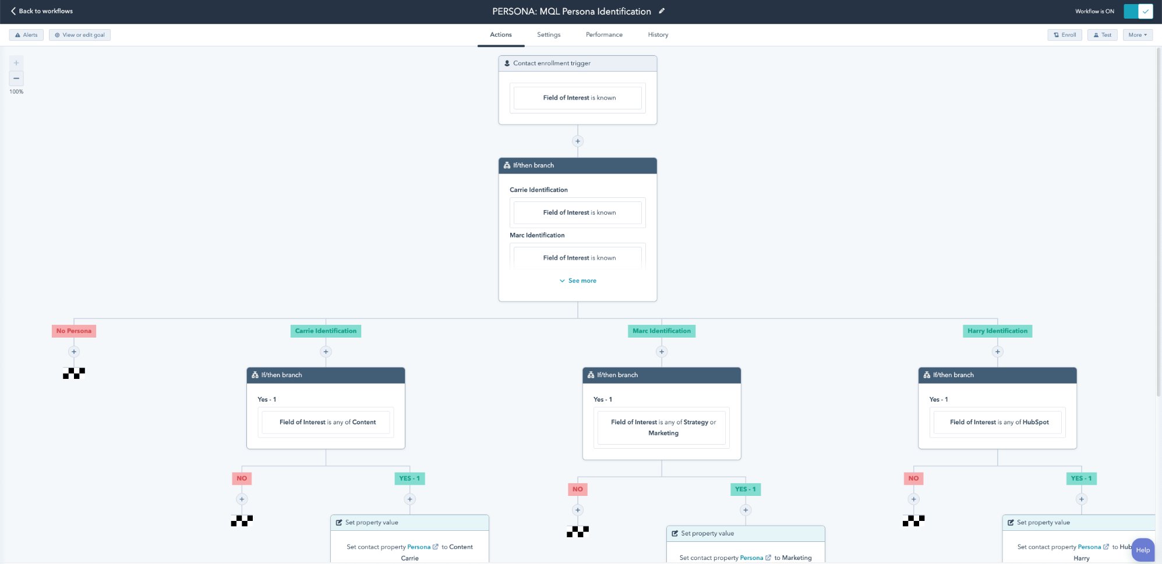
Task: Click YES - 1 label under Harry branch
Action: (x=1081, y=478)
